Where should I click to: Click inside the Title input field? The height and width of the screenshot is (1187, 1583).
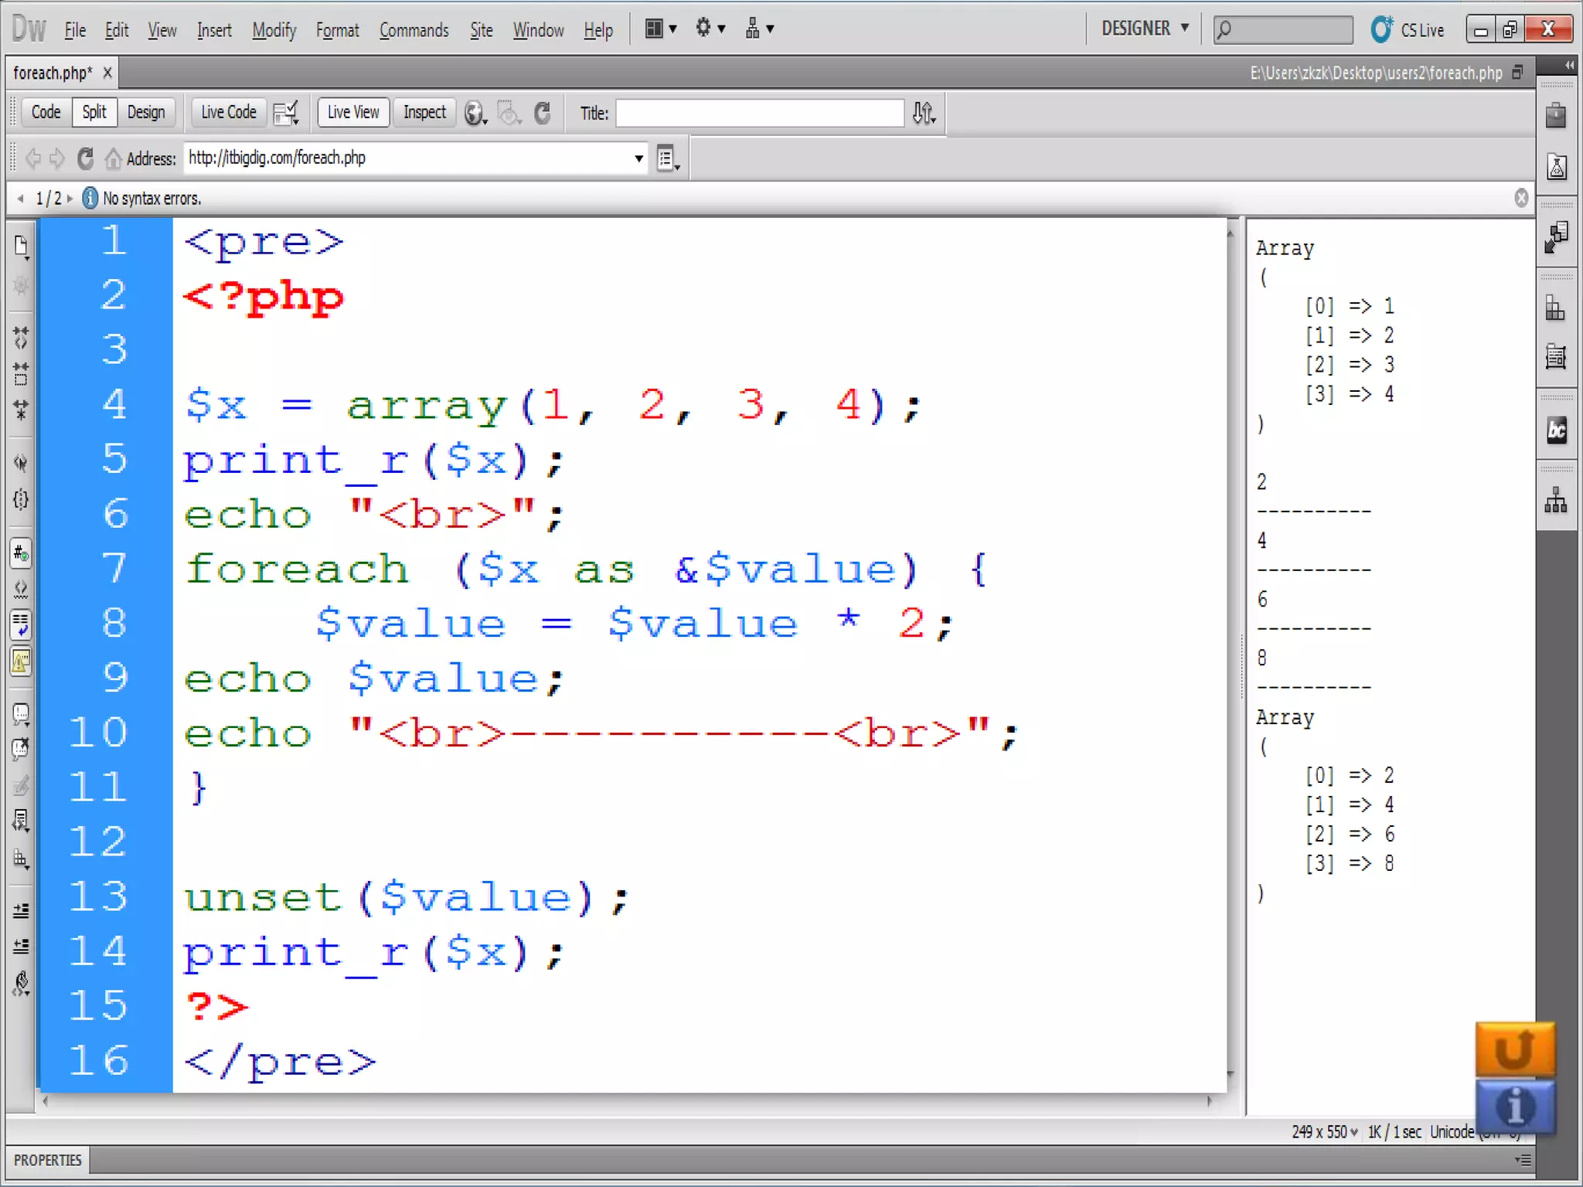(x=759, y=114)
